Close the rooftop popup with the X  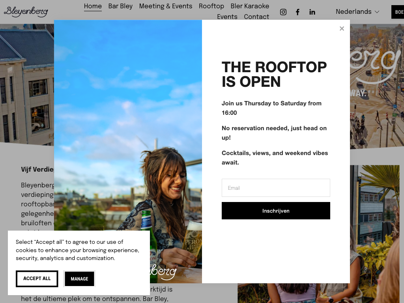coord(342,28)
